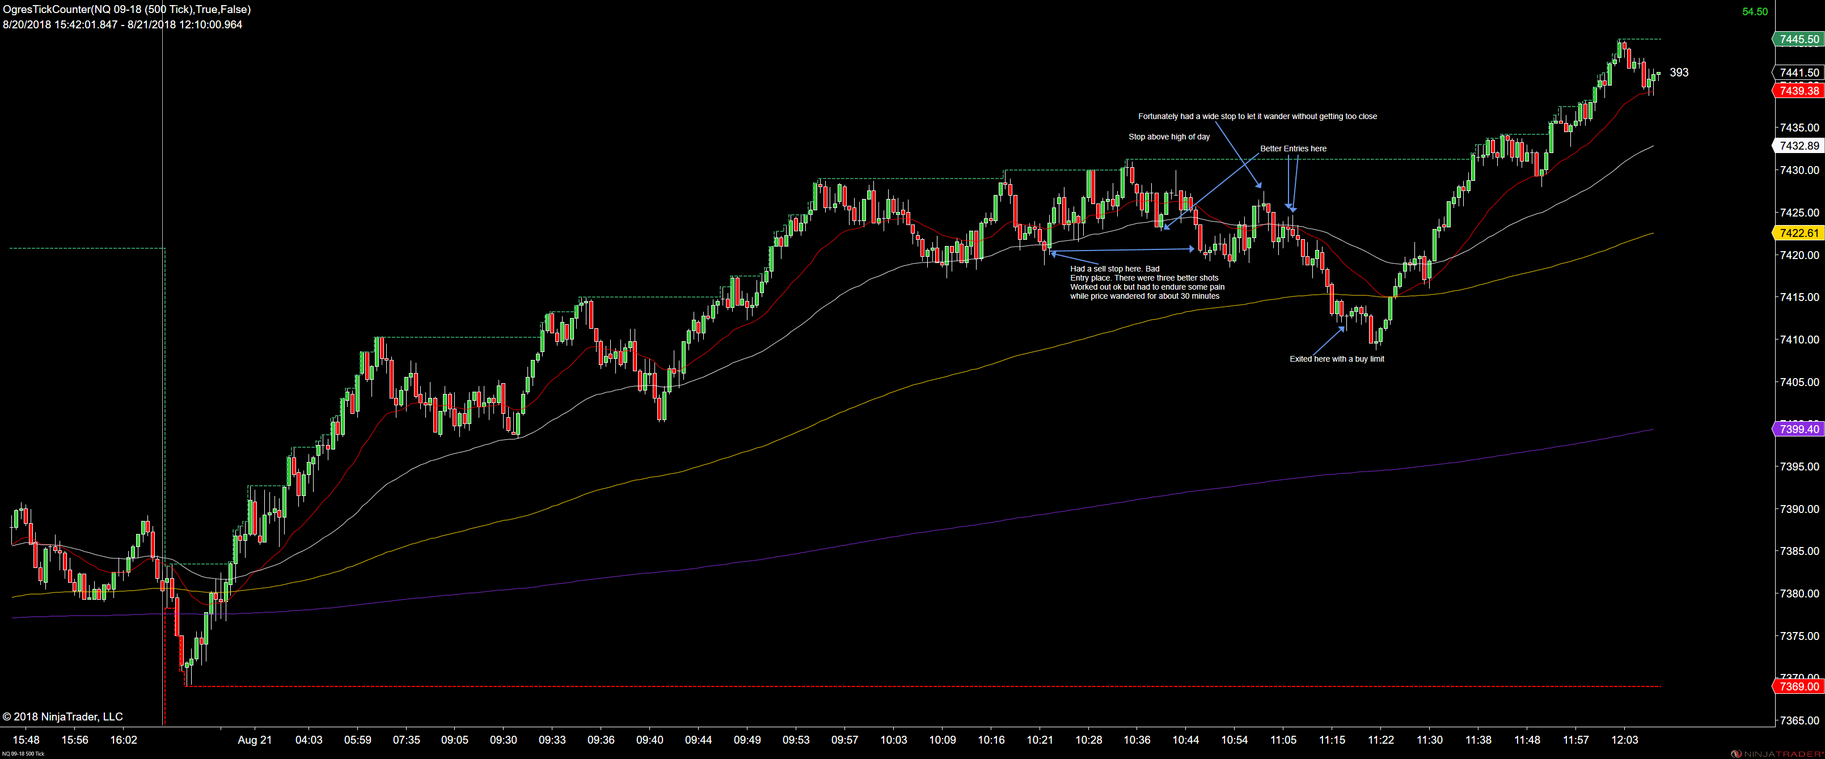The image size is (1825, 759).
Task: Select the red 7369.00 price marker
Action: pos(1798,686)
